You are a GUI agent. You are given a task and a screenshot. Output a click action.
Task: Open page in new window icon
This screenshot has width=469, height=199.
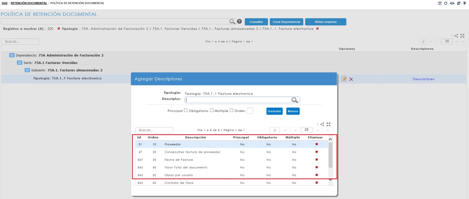coord(459,3)
